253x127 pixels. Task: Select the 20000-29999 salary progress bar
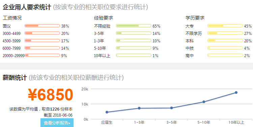point(42,55)
